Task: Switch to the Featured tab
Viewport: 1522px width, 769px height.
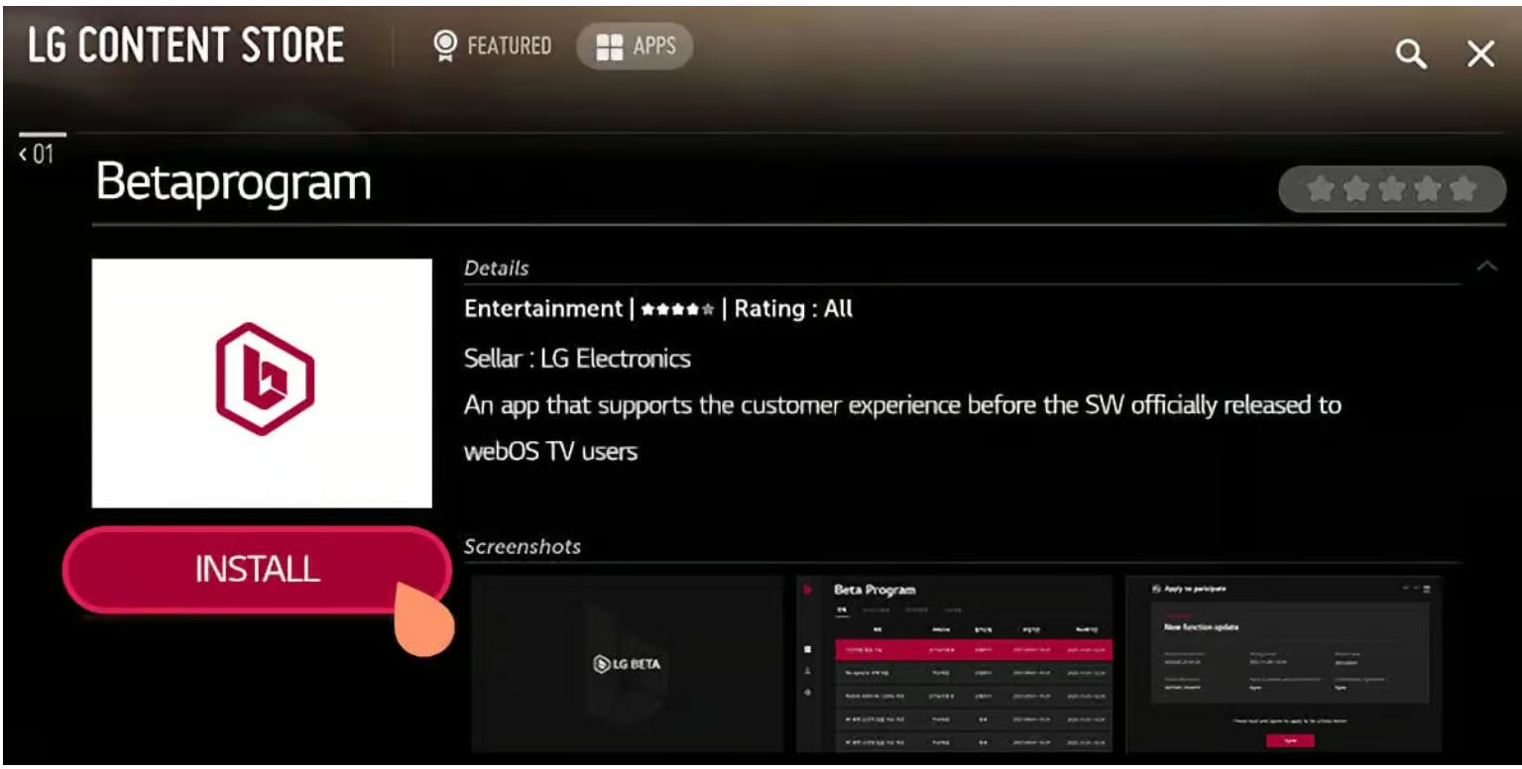Action: click(x=493, y=46)
